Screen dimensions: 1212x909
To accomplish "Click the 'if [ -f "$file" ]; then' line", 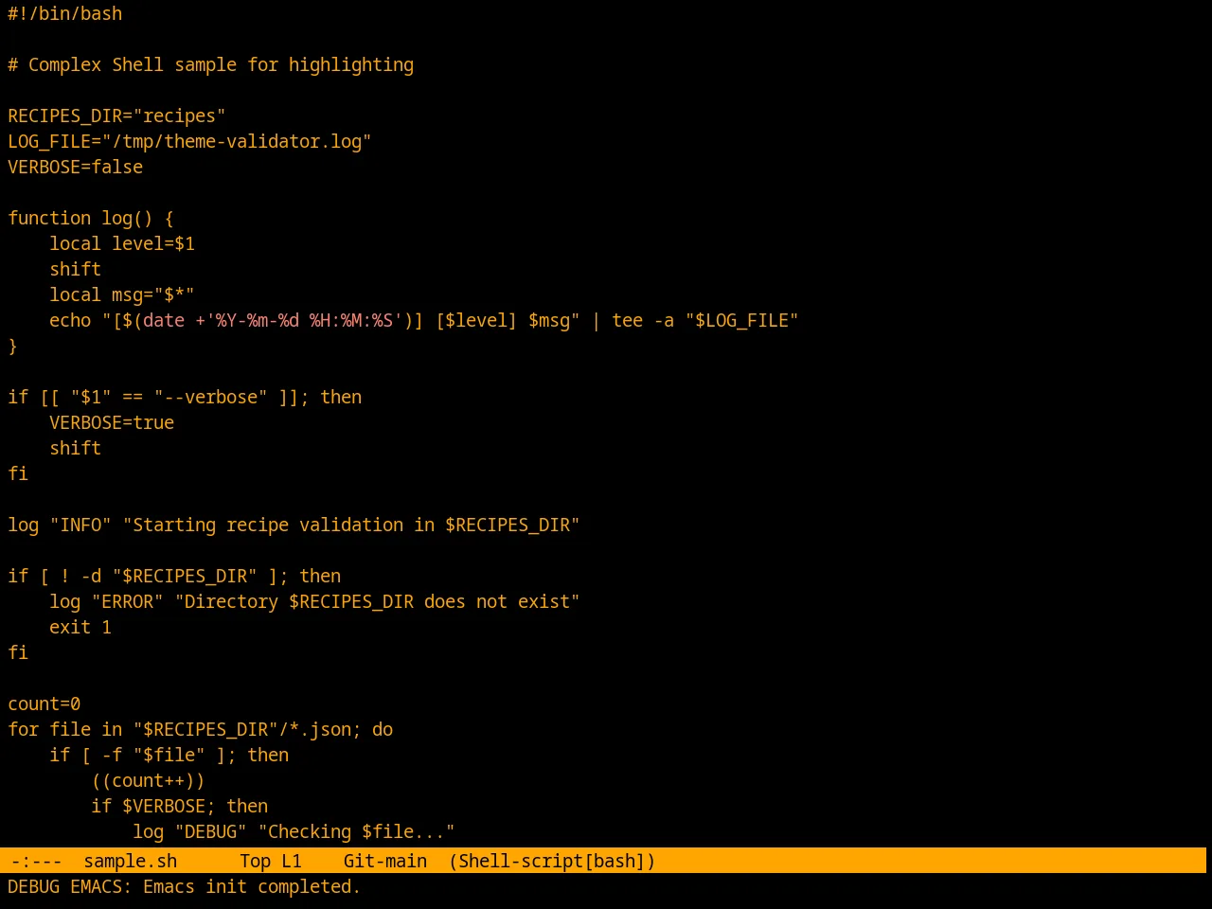I will click(169, 755).
